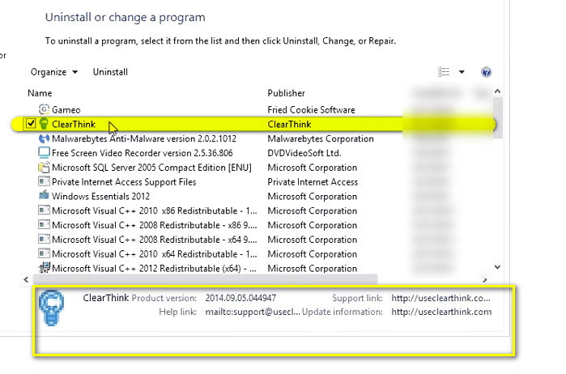The image size is (566, 374).
Task: Open the useclearthink.com update information link
Action: click(440, 312)
